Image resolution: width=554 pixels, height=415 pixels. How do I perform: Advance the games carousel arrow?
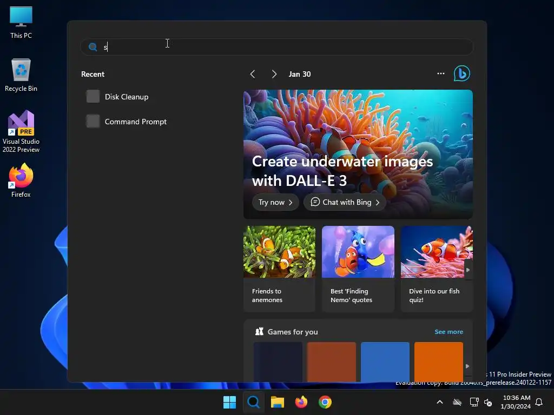(x=468, y=366)
